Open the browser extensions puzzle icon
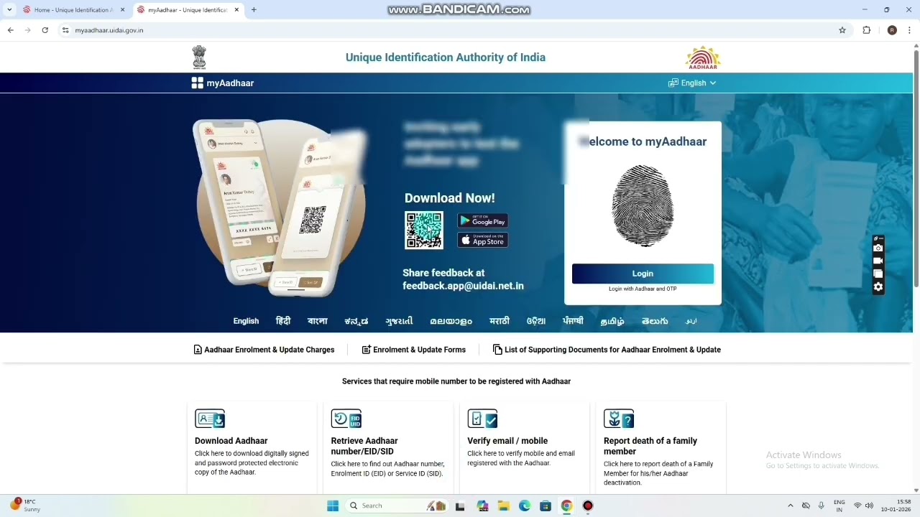Viewport: 920px width, 517px height. [866, 30]
